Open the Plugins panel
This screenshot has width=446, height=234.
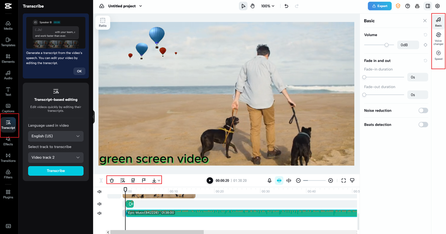pos(8,194)
